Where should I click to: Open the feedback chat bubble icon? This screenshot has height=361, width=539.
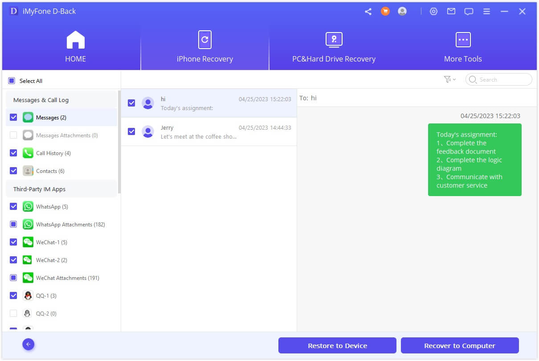point(469,12)
